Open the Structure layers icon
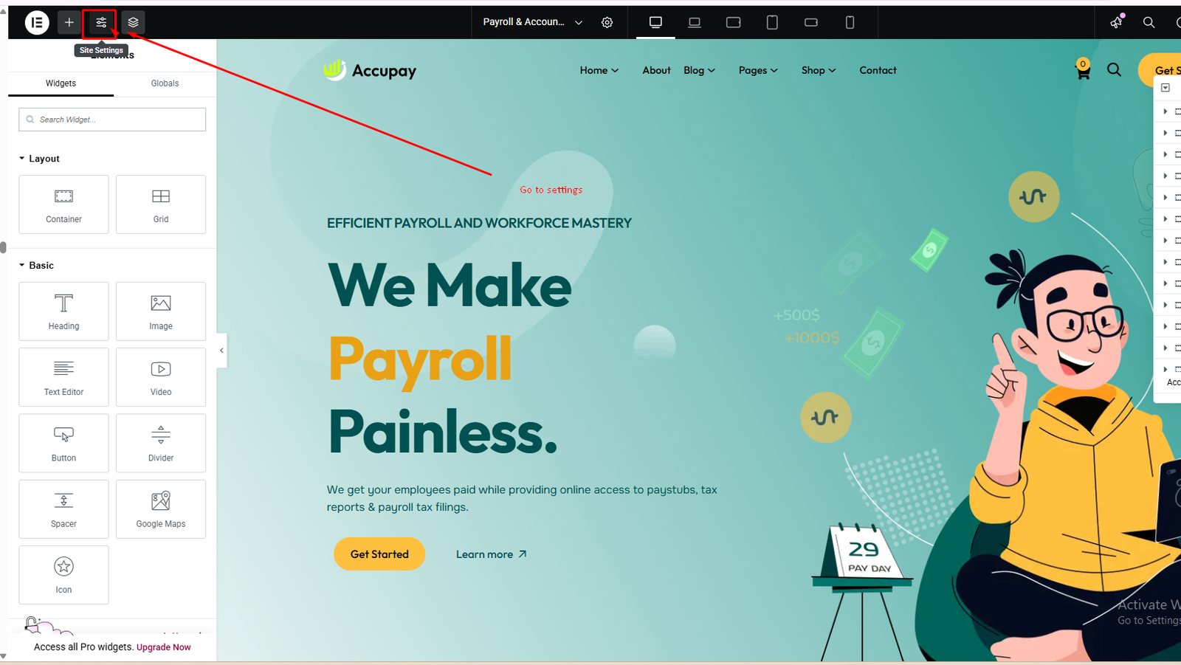The image size is (1181, 665). 133,22
